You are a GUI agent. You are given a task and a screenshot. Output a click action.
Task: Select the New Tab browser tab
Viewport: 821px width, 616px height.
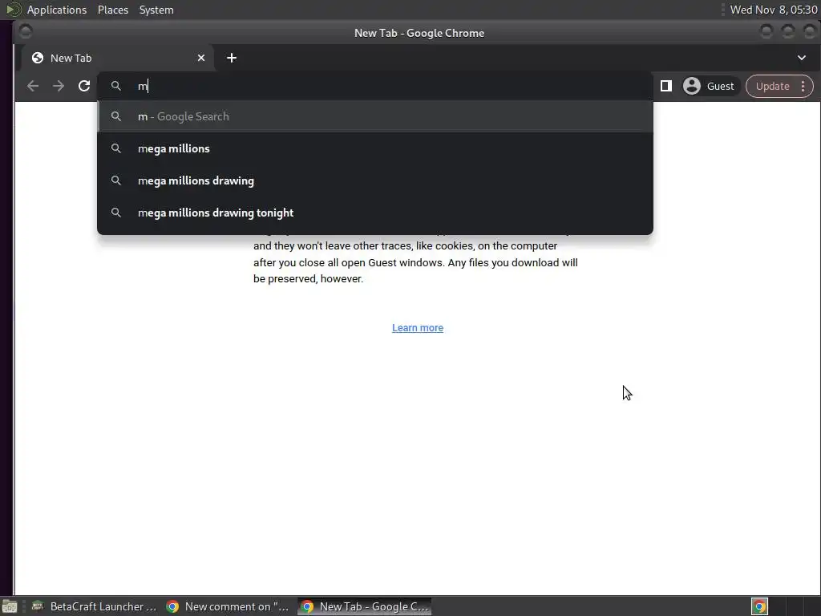tap(117, 58)
